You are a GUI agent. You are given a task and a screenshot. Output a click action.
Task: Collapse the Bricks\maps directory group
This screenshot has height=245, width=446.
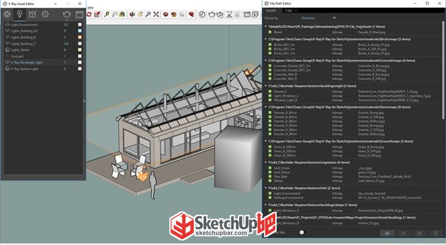tap(266, 39)
